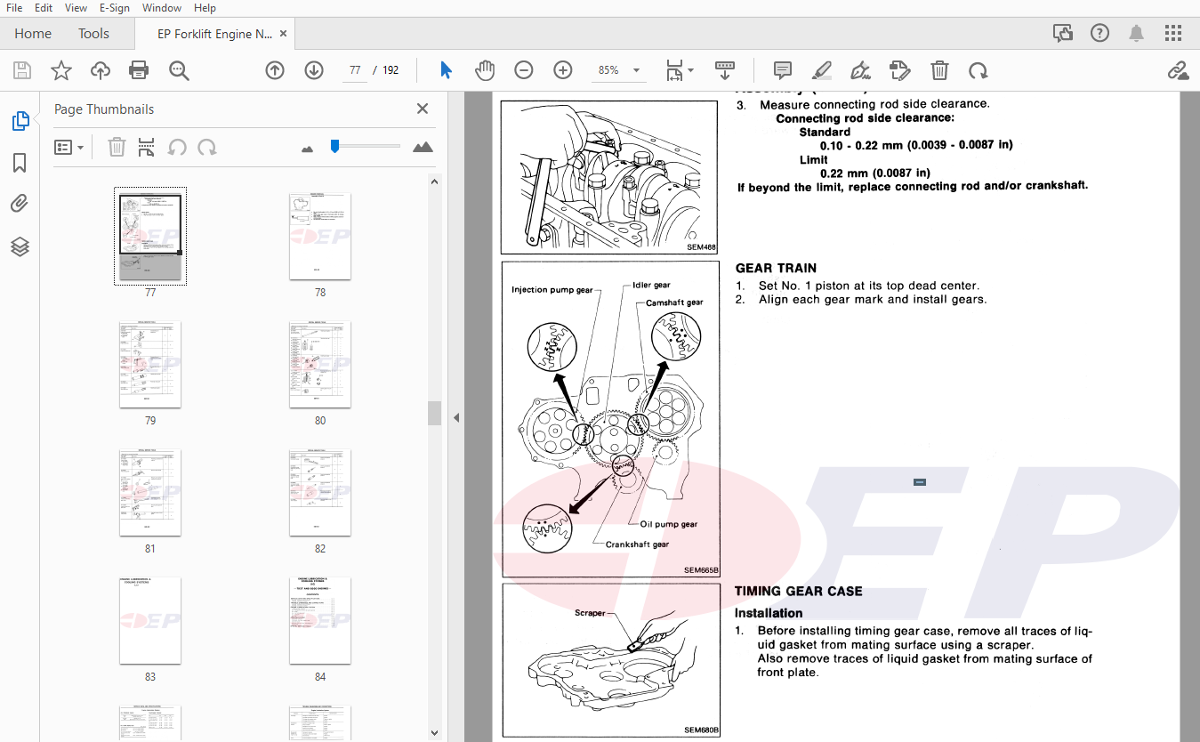Add document to starred with star icon

(x=61, y=70)
